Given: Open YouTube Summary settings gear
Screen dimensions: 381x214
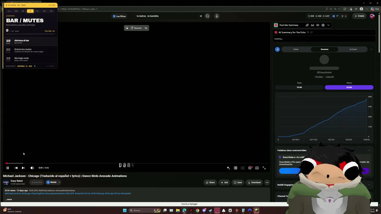Looking at the screenshot, I should pyautogui.click(x=323, y=25).
